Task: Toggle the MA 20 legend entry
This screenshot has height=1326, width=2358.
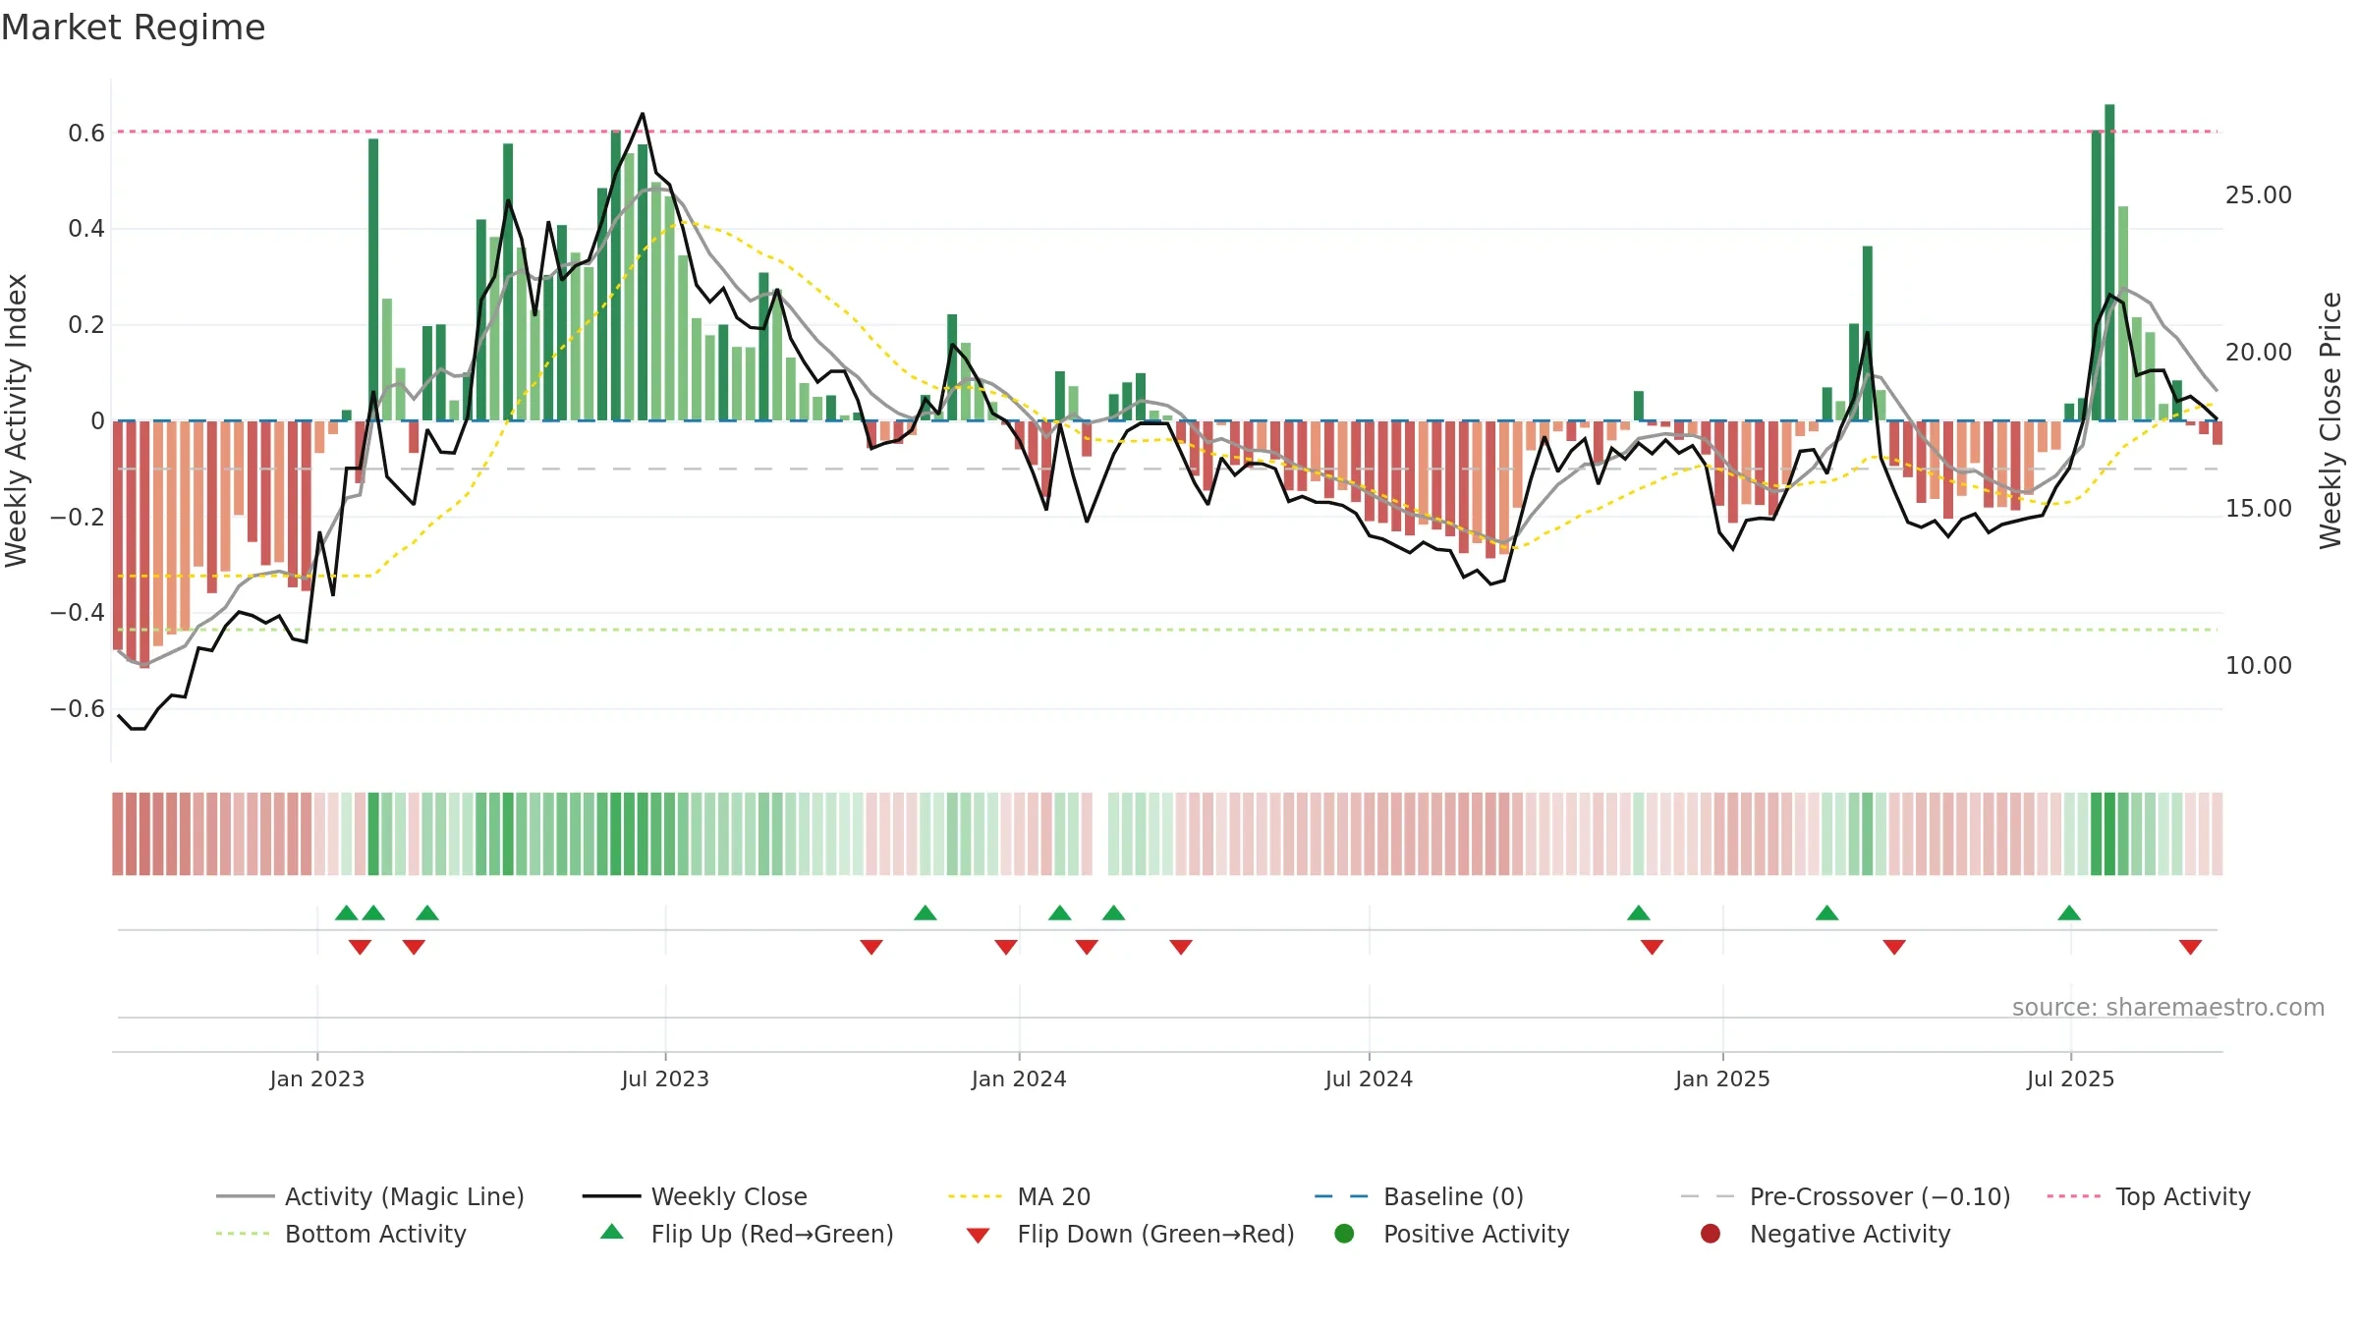Action: (x=1019, y=1196)
